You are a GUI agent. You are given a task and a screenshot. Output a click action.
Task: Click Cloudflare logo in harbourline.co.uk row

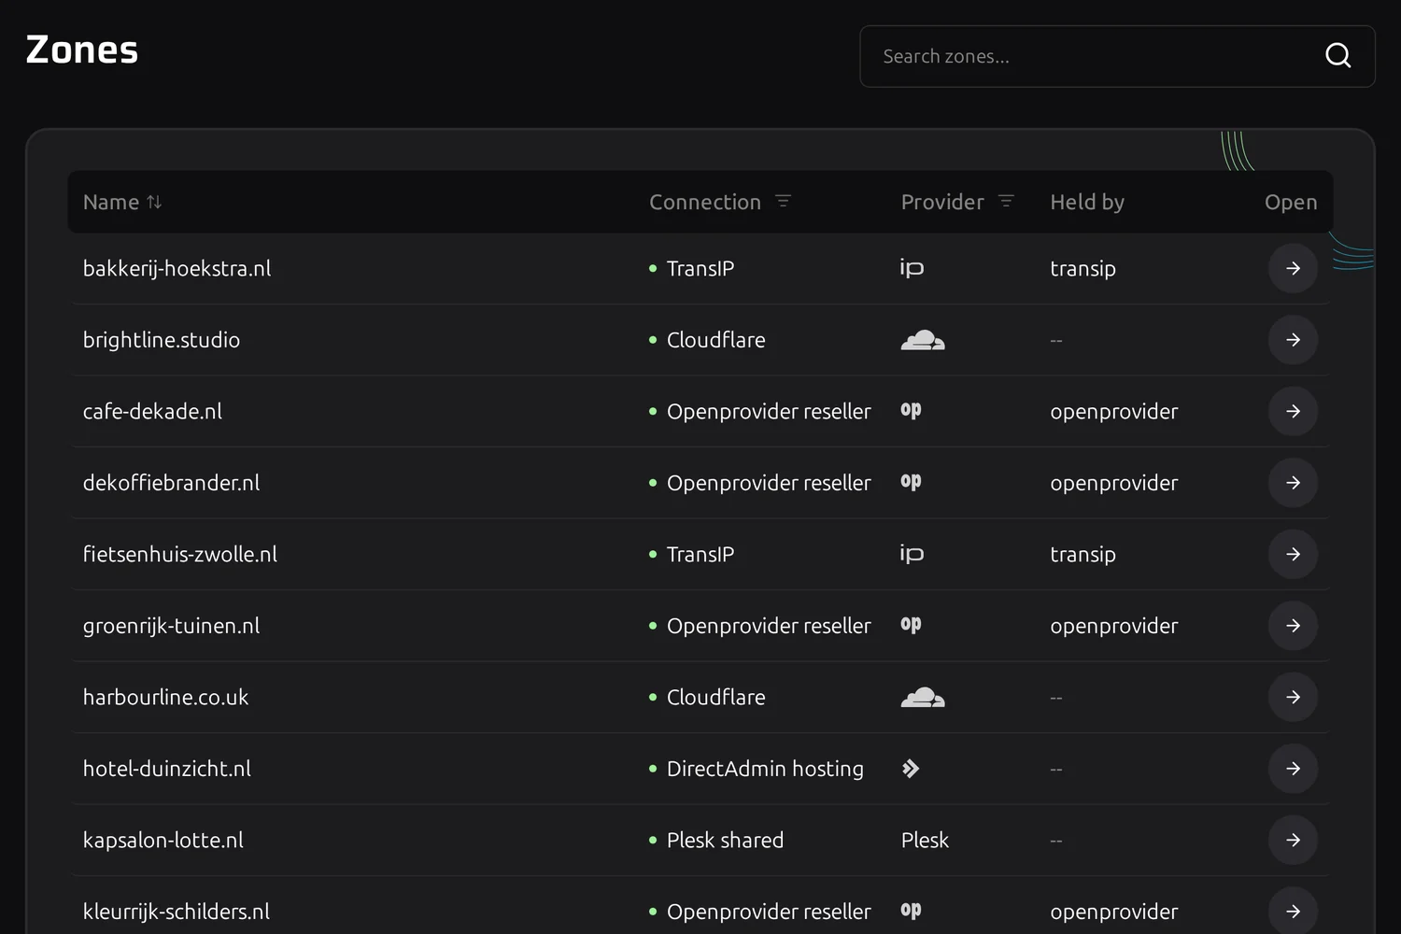click(x=923, y=697)
